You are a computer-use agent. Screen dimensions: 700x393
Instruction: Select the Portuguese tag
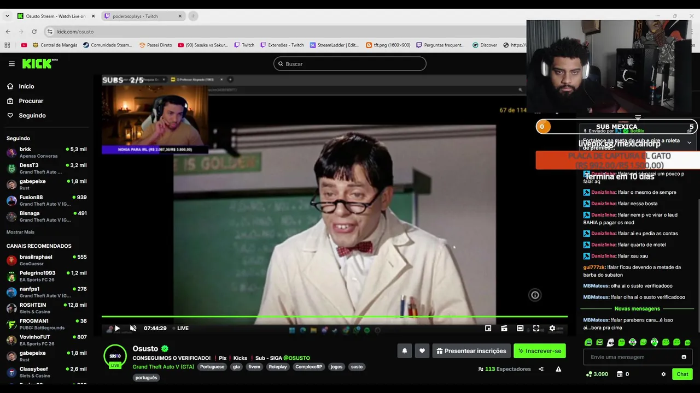point(212,367)
